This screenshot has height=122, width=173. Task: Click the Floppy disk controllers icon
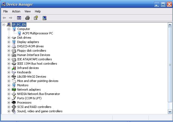(x=14, y=51)
